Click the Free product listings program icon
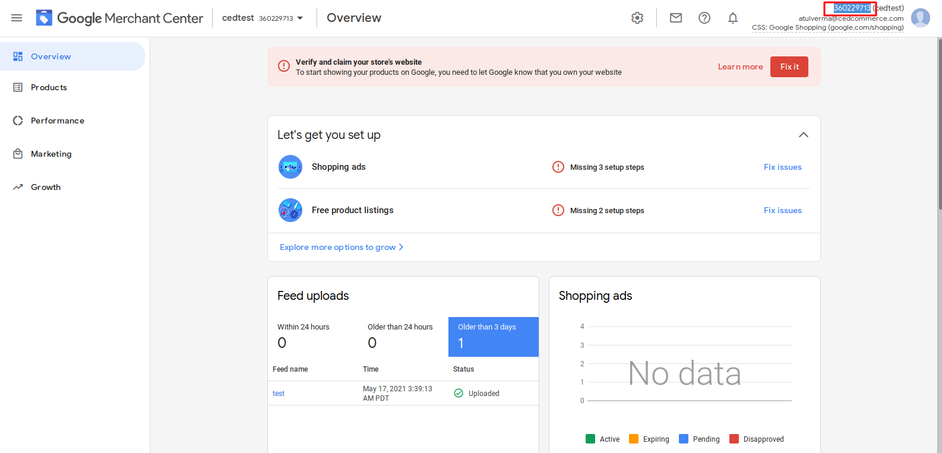Screen dimensions: 942x453 290,210
